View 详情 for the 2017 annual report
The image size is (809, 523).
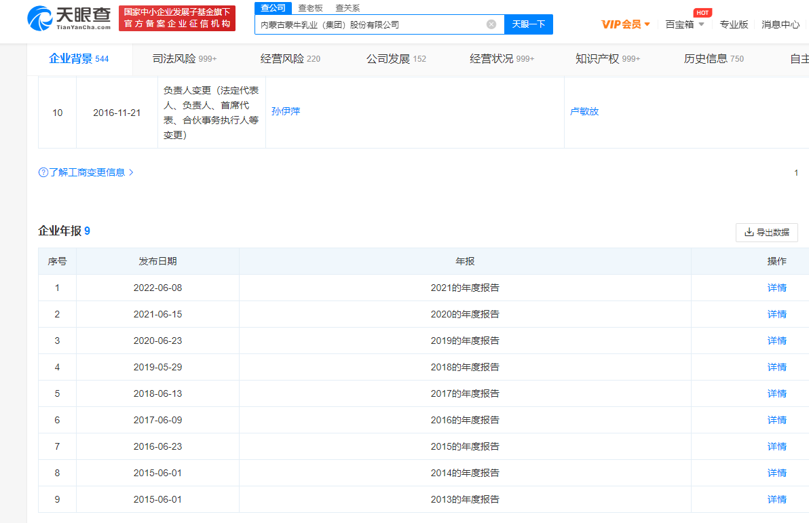[x=777, y=393]
